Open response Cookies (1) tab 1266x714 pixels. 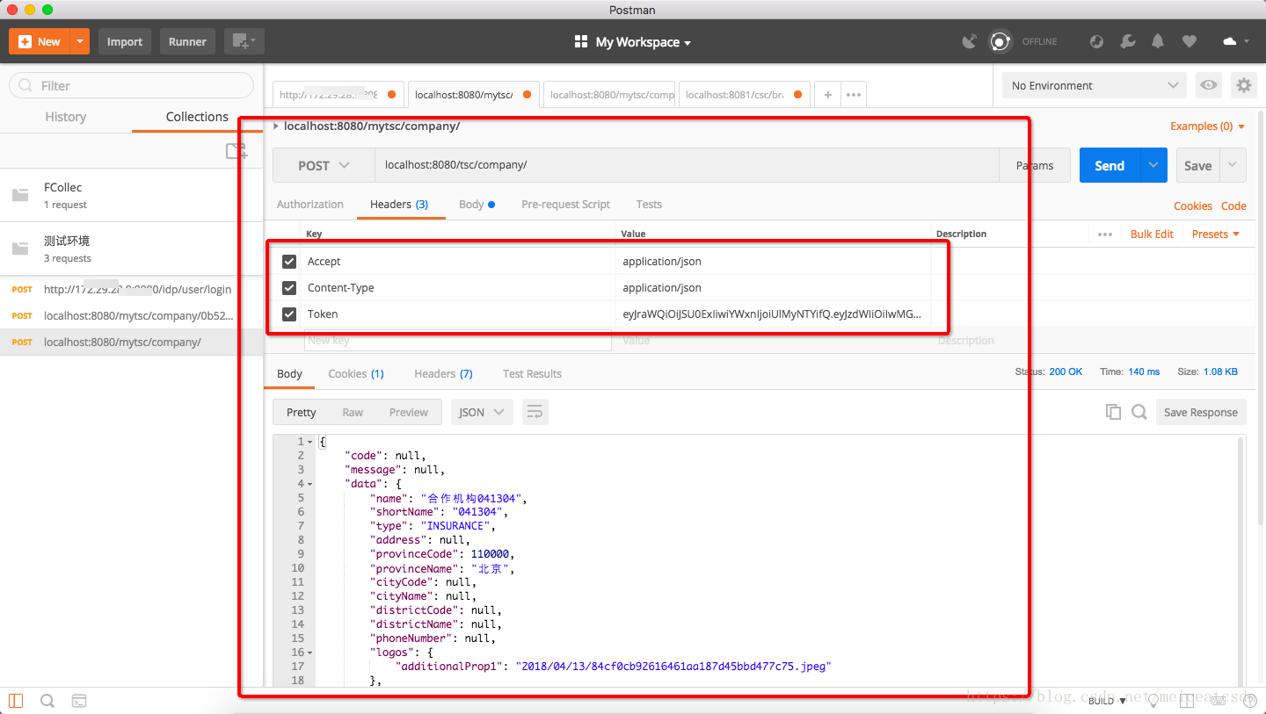point(356,374)
